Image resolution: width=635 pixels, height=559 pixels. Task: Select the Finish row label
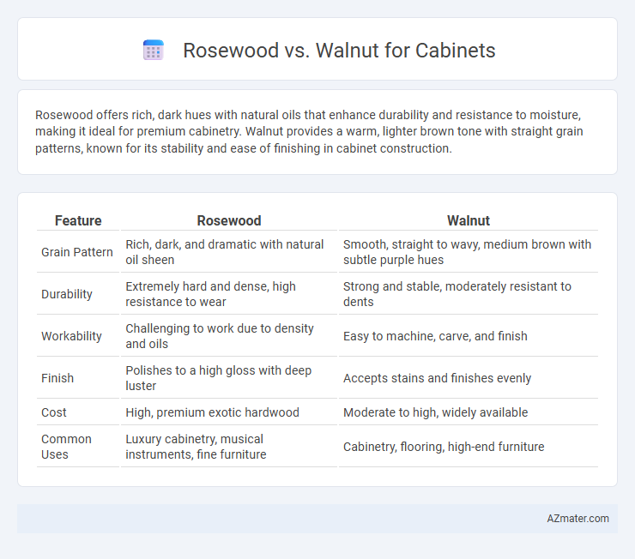(57, 378)
